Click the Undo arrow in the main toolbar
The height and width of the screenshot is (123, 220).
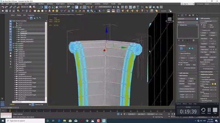point(3,7)
